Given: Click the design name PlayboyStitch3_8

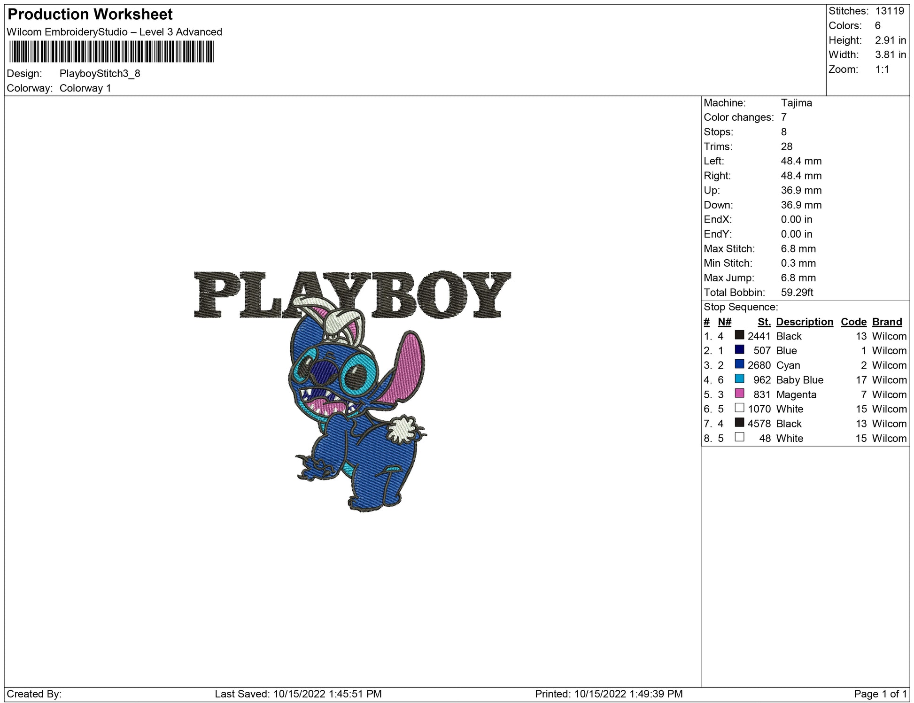Looking at the screenshot, I should (100, 73).
